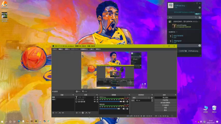221x124 pixels.
Task: Click the Steam group chat plus icon
Action: point(199,45)
